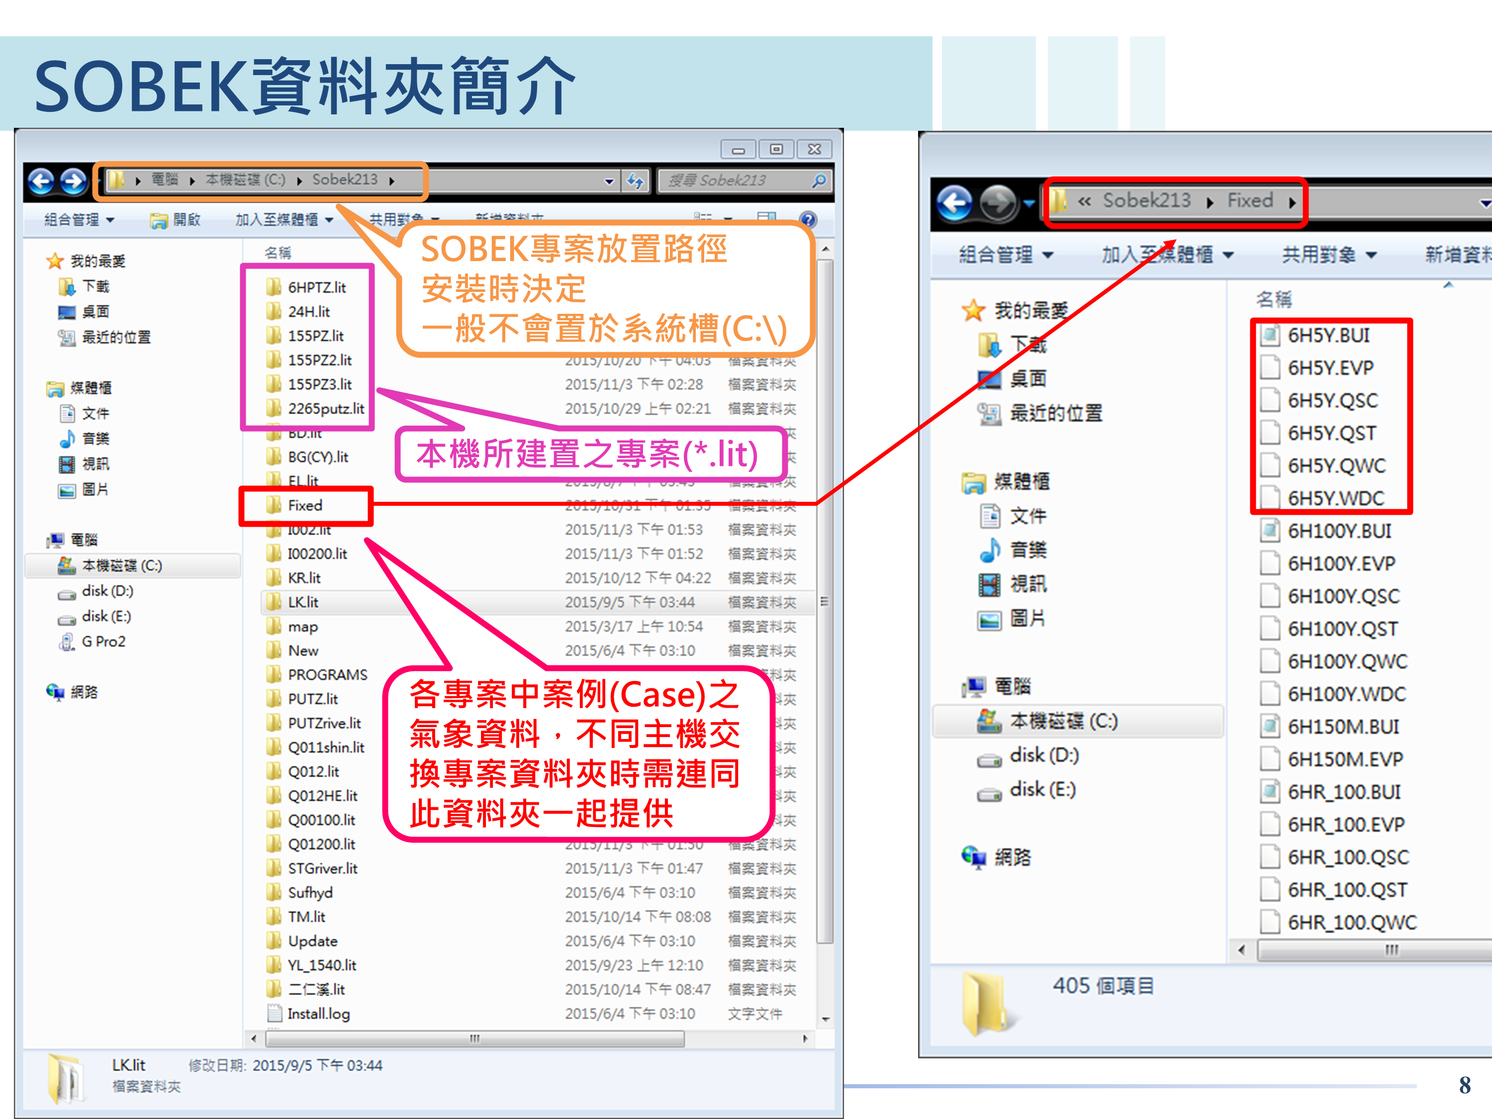Select the Q012HE.lit folder
1492x1119 pixels.
312,796
